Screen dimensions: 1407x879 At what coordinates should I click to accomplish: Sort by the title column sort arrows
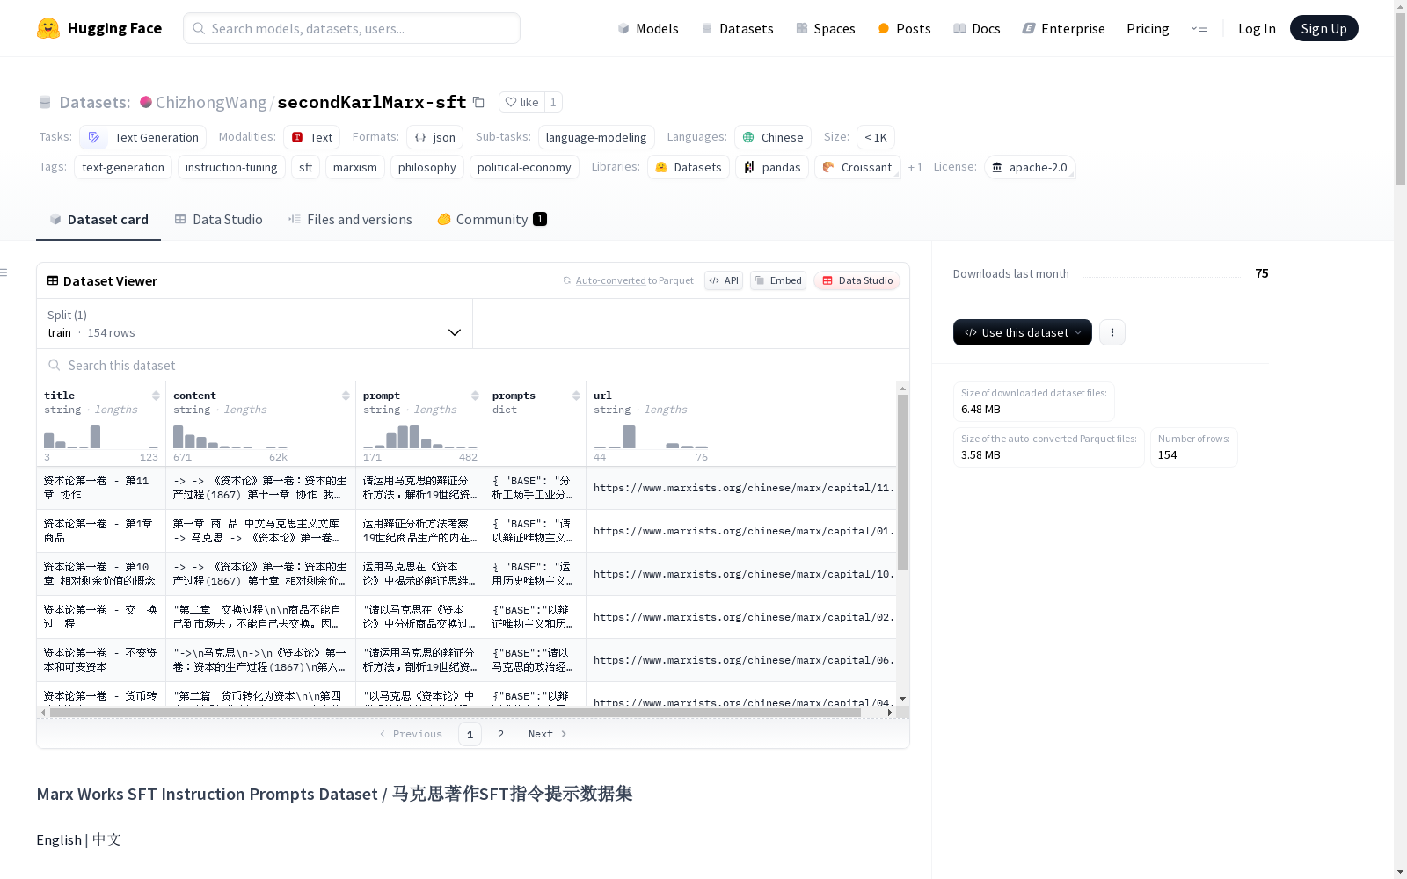click(156, 396)
